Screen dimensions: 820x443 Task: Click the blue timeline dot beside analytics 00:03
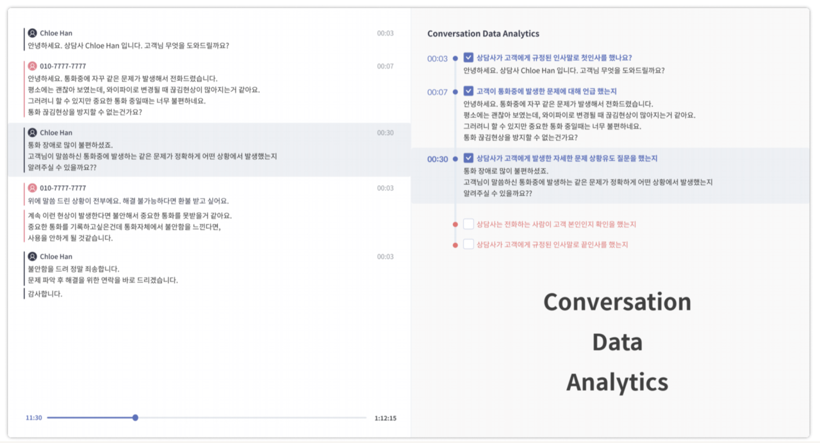pyautogui.click(x=455, y=58)
